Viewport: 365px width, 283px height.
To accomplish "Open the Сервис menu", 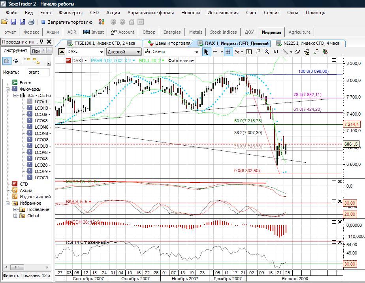I will tap(271, 13).
